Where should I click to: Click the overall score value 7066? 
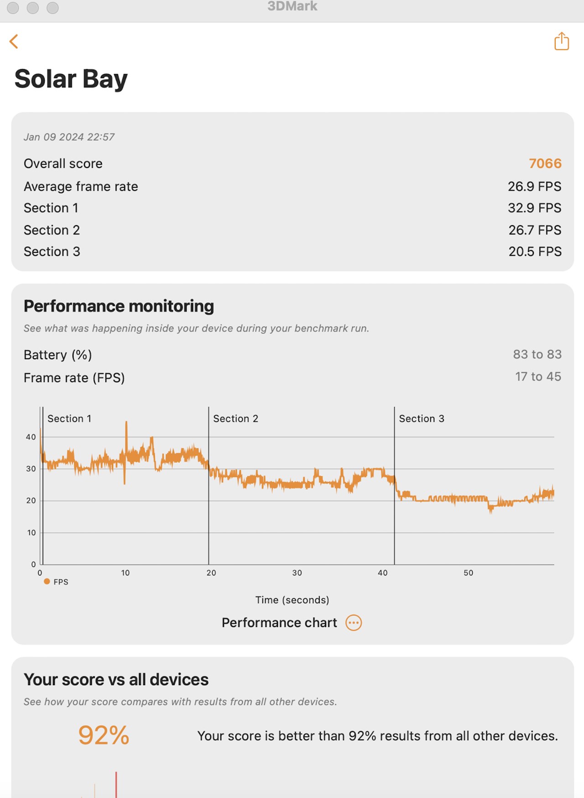click(545, 163)
